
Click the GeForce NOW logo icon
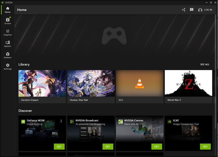(x=23, y=122)
